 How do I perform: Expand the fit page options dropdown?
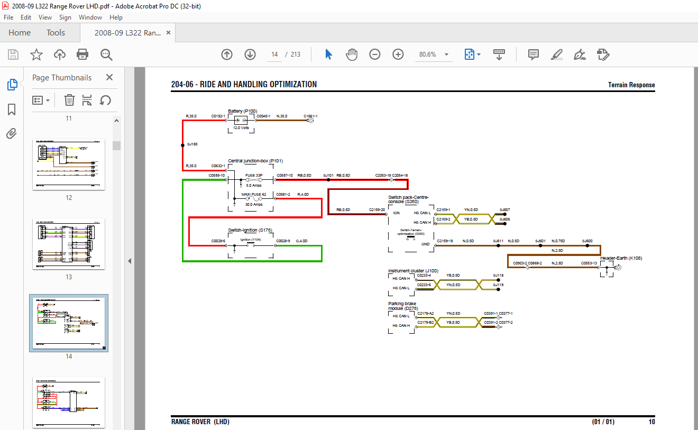(x=472, y=54)
